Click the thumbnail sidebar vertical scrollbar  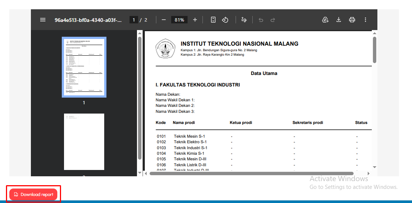pyautogui.click(x=140, y=98)
